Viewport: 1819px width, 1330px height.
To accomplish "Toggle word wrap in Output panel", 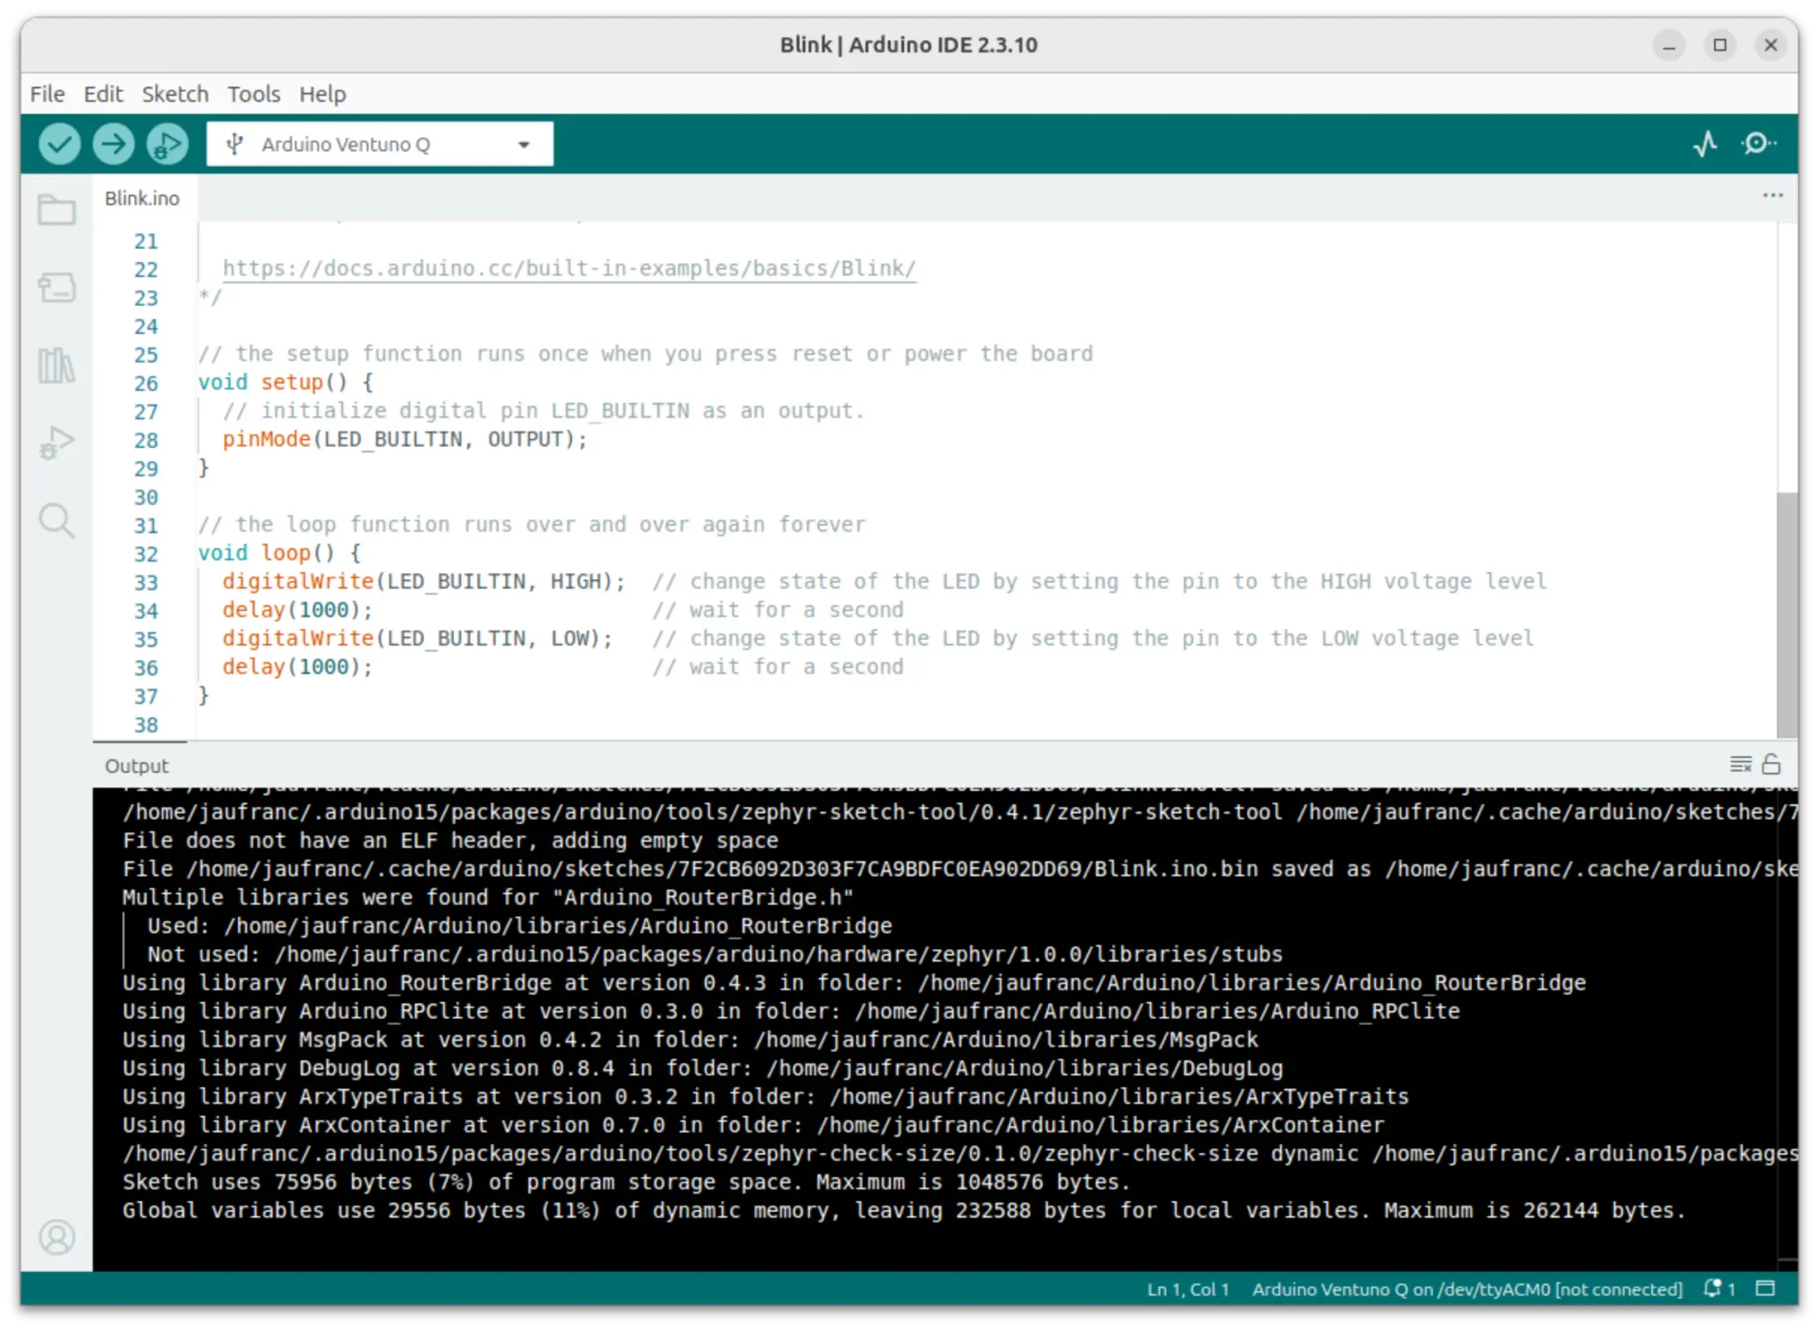I will 1741,764.
